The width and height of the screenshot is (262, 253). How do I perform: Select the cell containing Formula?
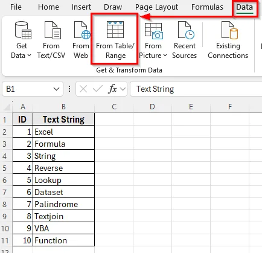point(63,144)
